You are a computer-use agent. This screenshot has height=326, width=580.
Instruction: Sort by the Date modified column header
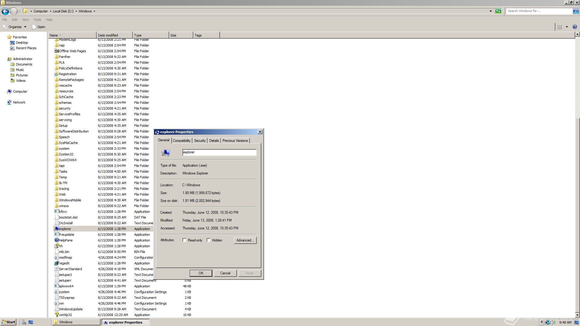[114, 35]
